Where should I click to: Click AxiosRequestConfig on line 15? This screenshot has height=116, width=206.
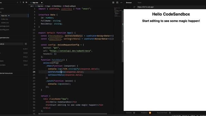(68, 45)
